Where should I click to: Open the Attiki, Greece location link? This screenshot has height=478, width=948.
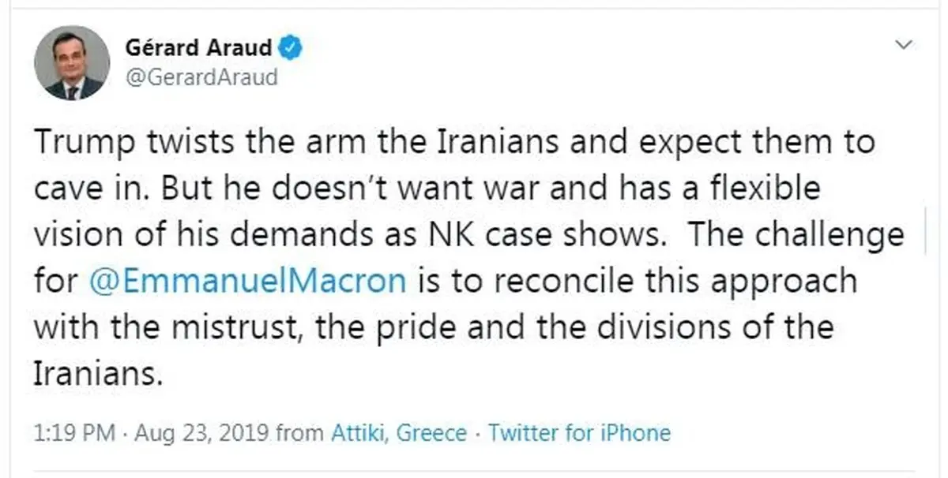[399, 433]
